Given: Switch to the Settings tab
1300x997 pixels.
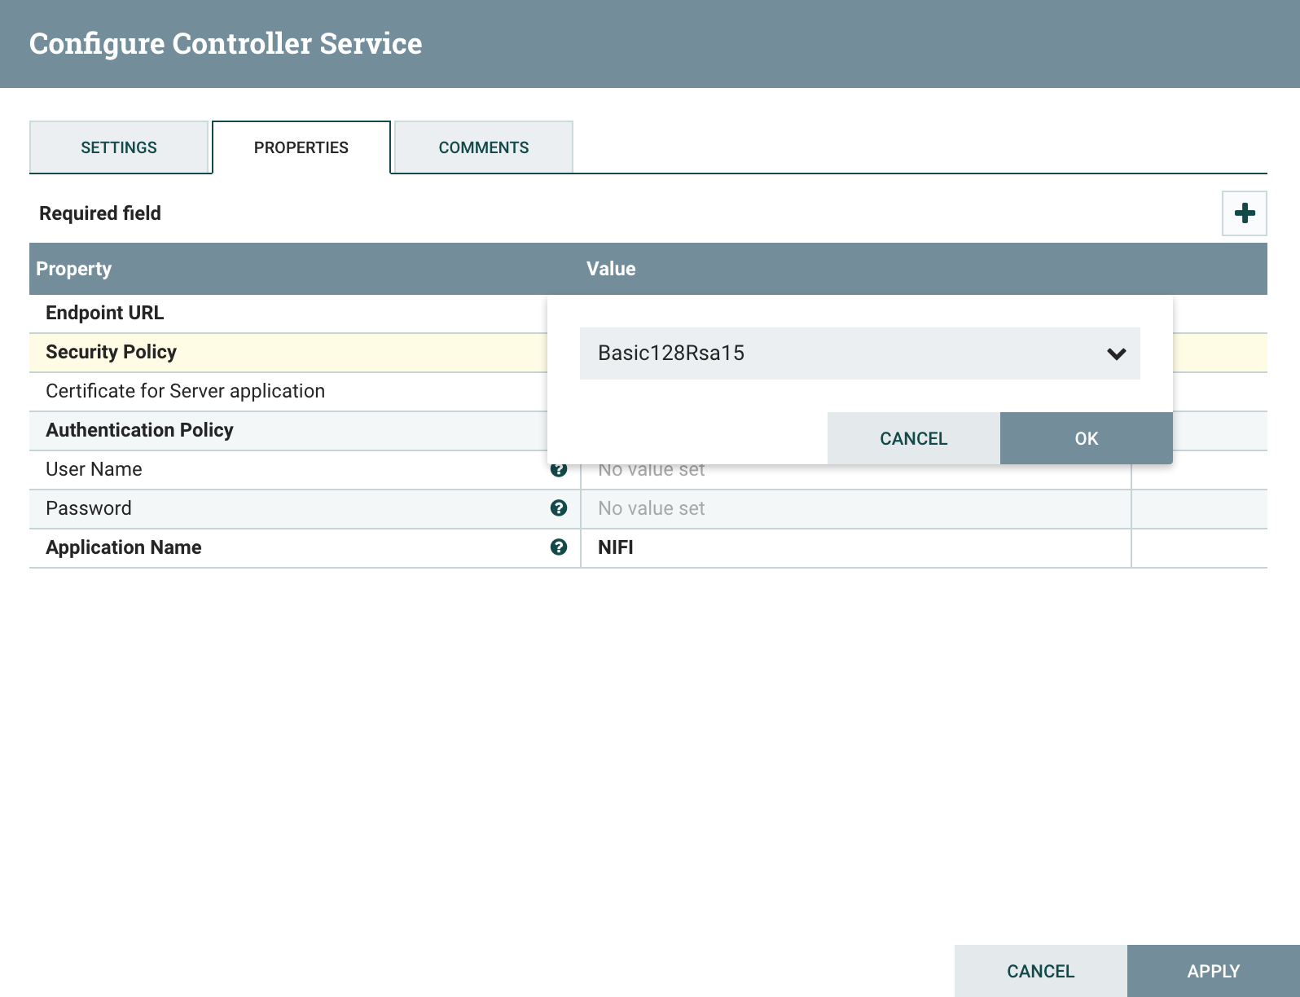Looking at the screenshot, I should 119,147.
